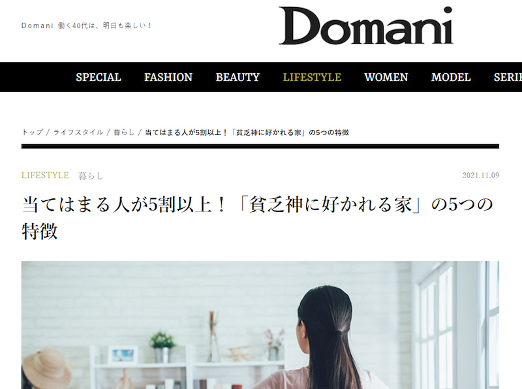
Task: Go to the BEAUTY section
Action: pyautogui.click(x=238, y=77)
